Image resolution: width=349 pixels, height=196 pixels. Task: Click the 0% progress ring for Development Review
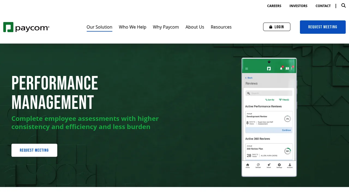287,119
